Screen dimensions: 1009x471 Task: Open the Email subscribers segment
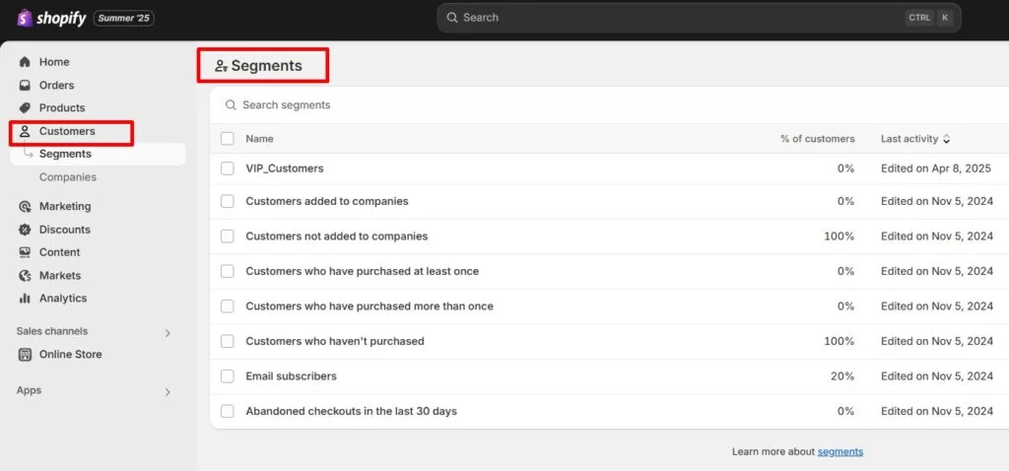coord(291,375)
